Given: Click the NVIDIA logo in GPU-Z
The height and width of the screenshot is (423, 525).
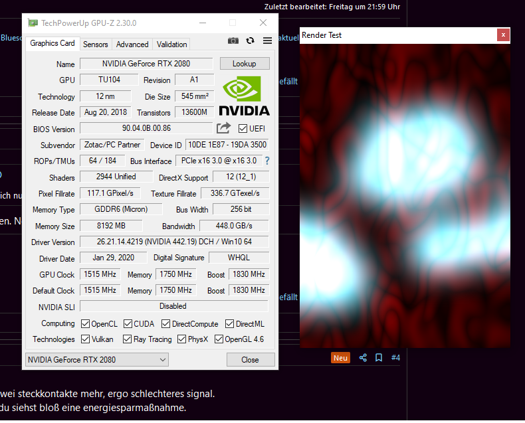Looking at the screenshot, I should click(244, 96).
